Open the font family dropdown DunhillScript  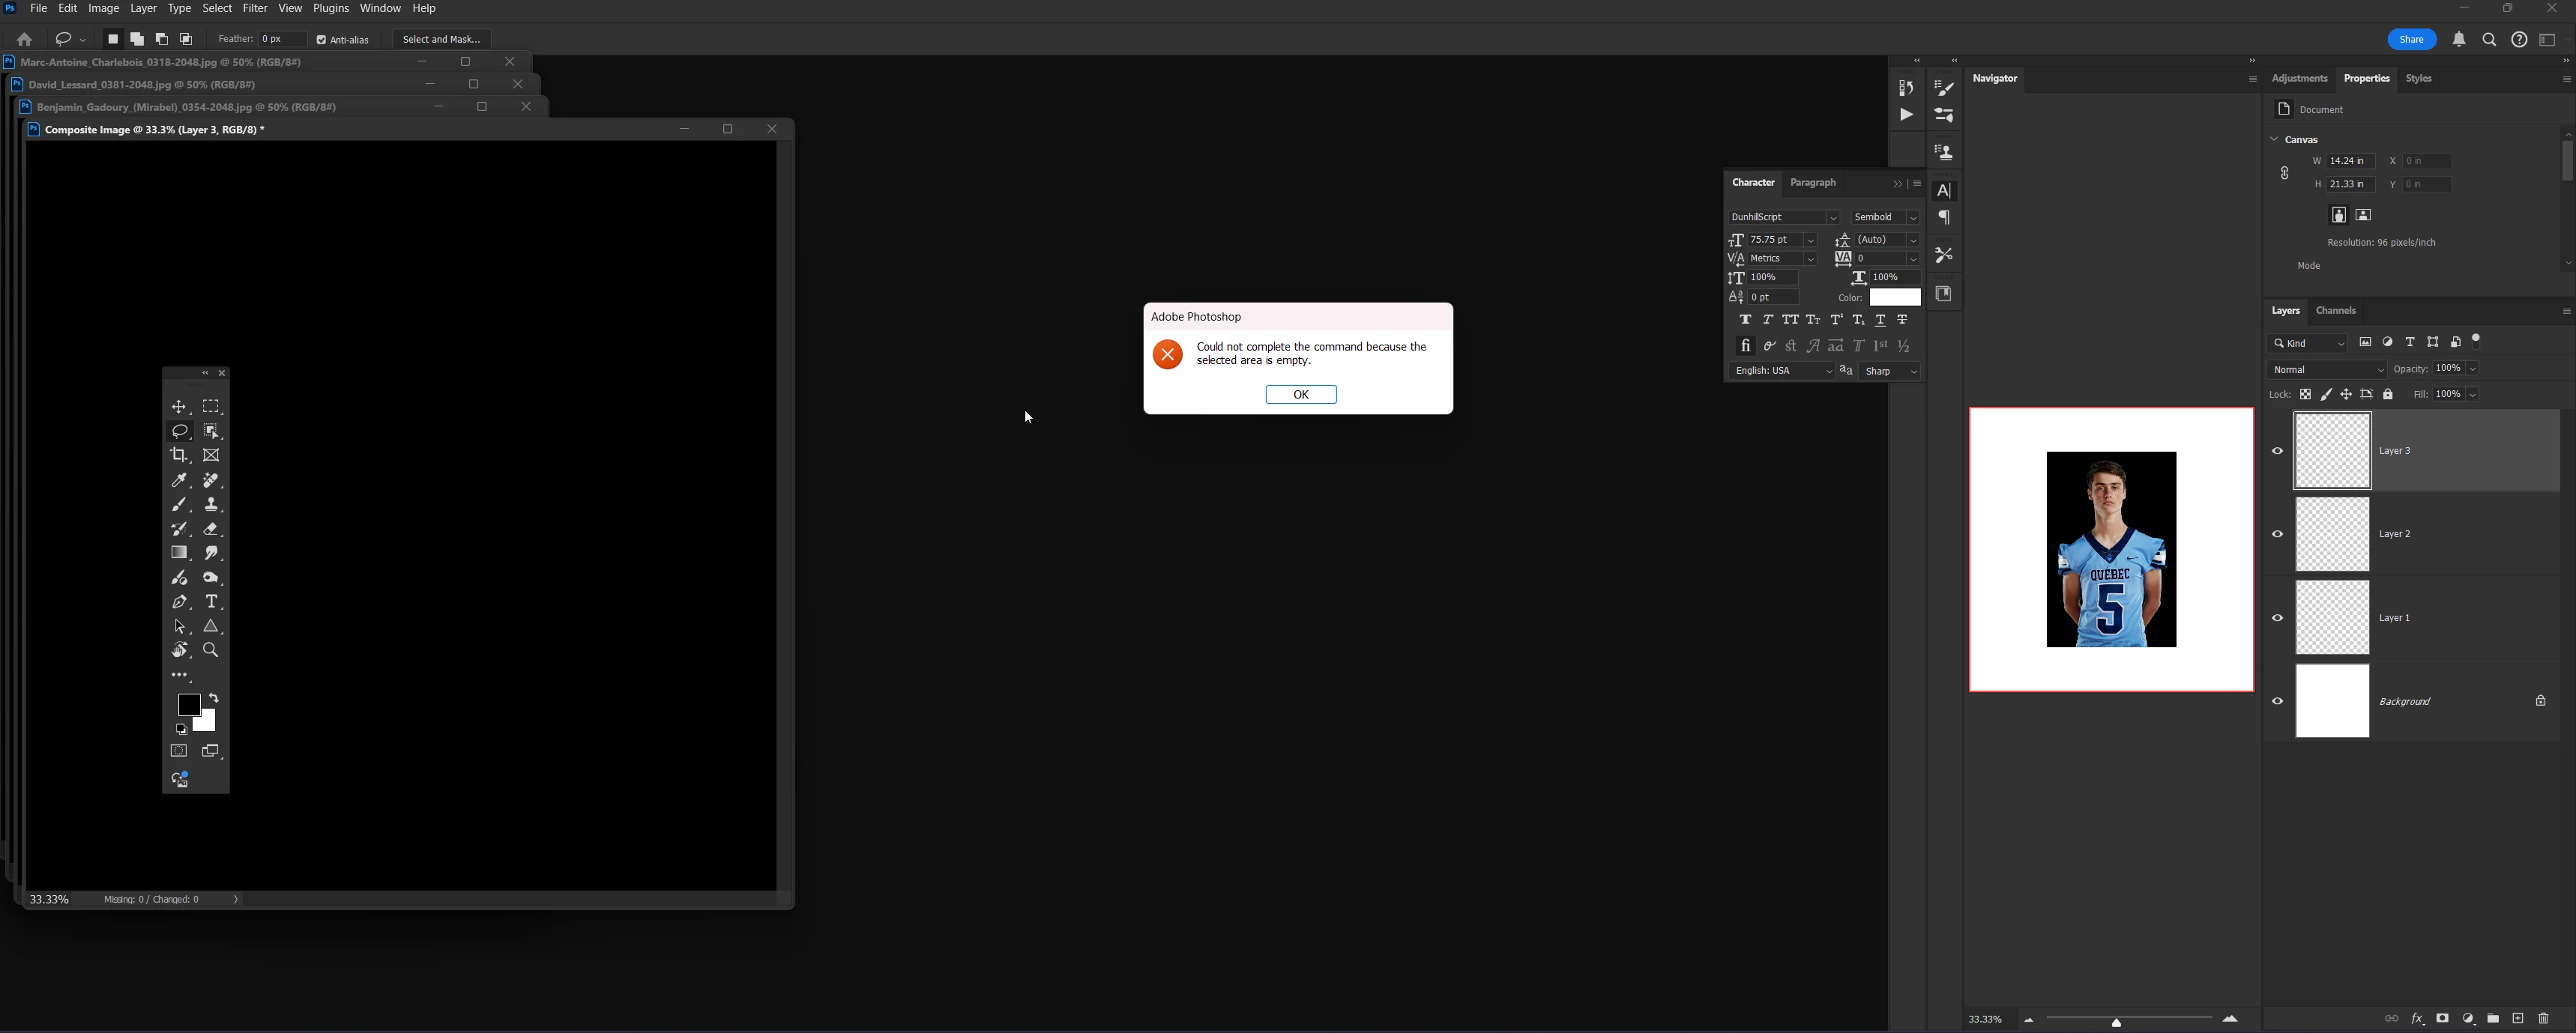pyautogui.click(x=1783, y=216)
